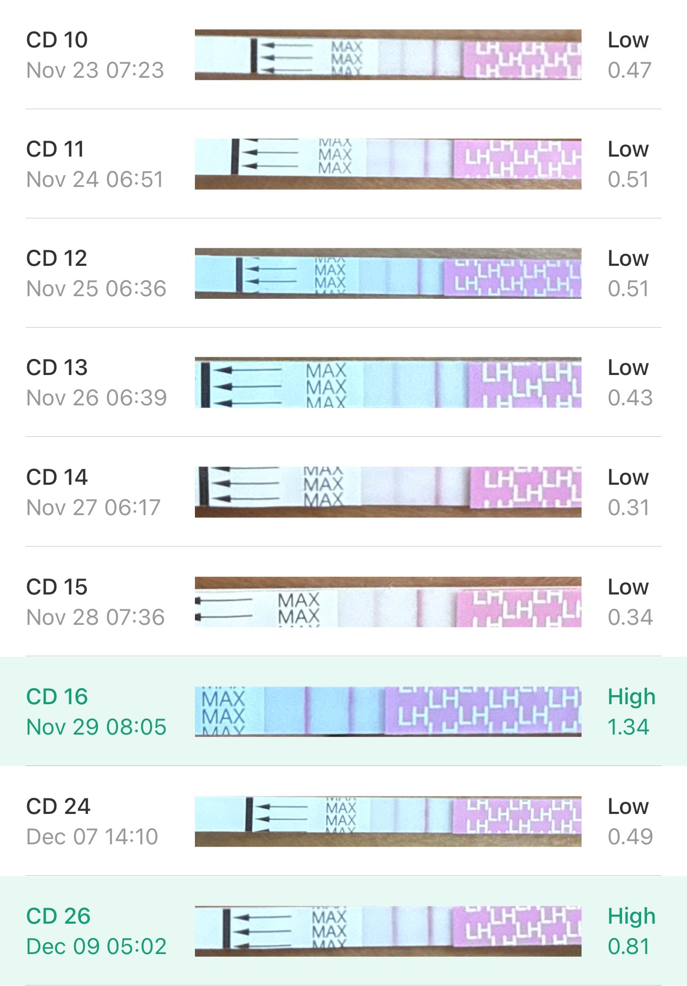View the CD 24 strip image

[x=388, y=821]
